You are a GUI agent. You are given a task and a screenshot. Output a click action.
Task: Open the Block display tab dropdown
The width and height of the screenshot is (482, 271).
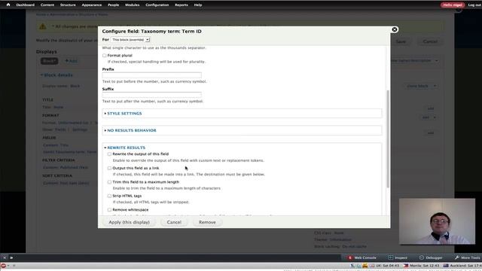(x=49, y=61)
